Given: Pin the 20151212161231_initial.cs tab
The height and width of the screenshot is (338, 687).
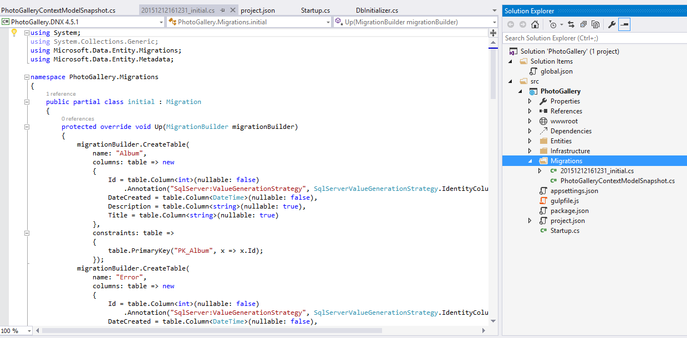Looking at the screenshot, I should point(222,11).
